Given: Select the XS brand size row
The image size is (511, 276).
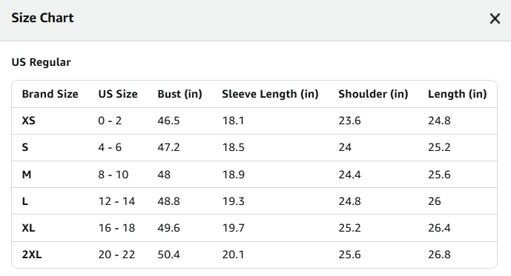Looking at the screenshot, I should point(254,121).
